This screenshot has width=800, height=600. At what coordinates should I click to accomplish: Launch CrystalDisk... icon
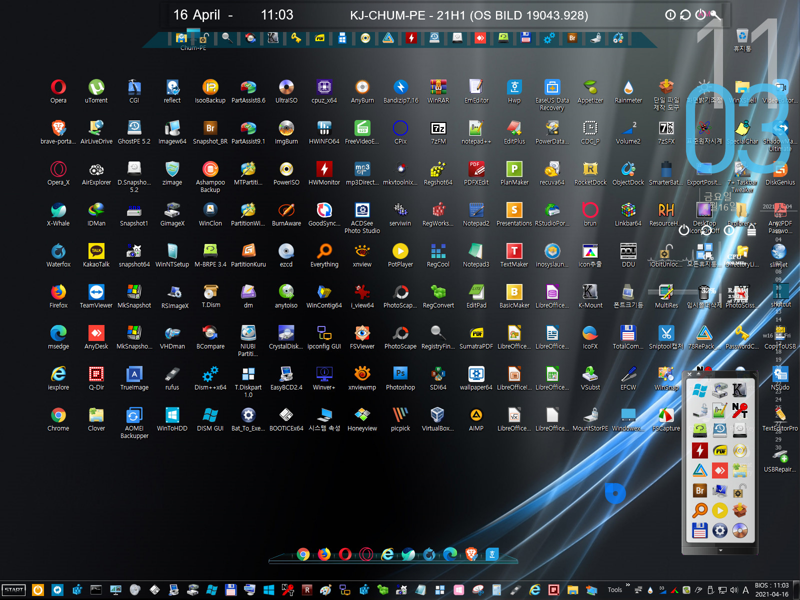pyautogui.click(x=286, y=337)
